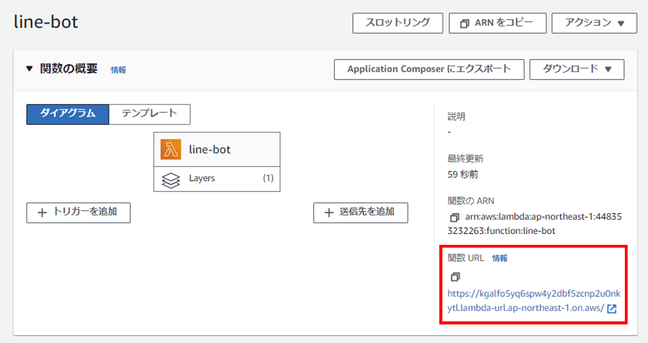The width and height of the screenshot is (648, 343).
Task: Click the 関数の ARN label
Action: tap(471, 201)
